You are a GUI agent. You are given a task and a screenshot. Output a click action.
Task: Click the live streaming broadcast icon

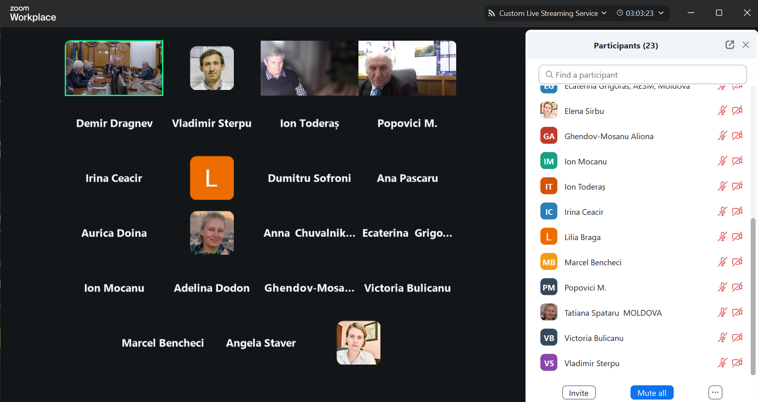[492, 13]
